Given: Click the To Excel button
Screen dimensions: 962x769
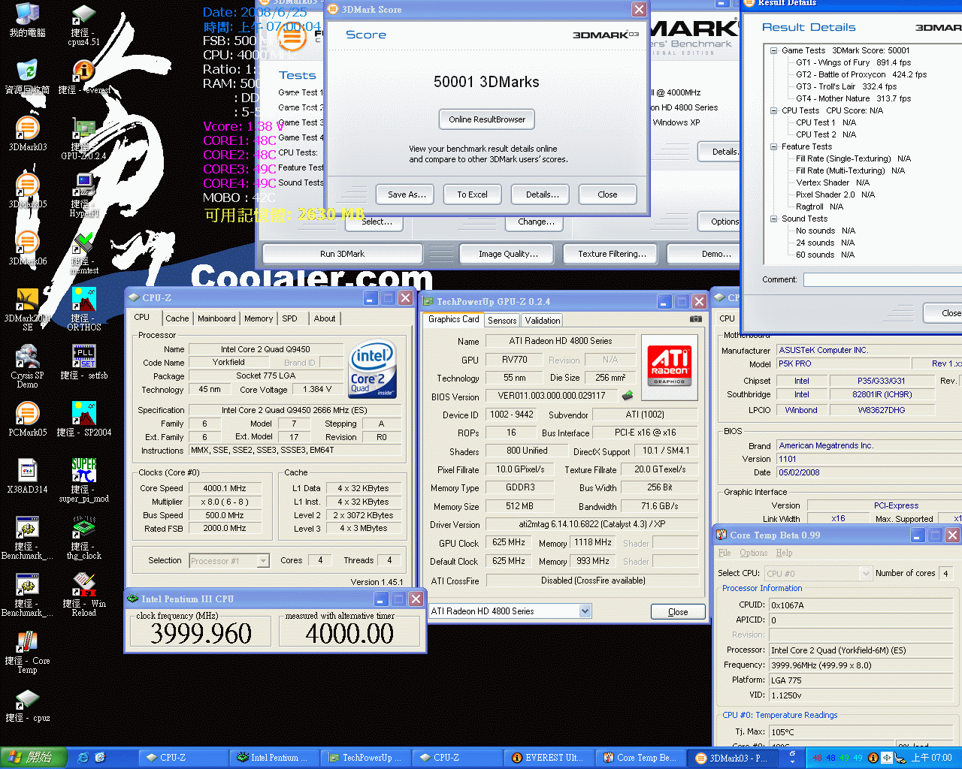Looking at the screenshot, I should point(472,195).
